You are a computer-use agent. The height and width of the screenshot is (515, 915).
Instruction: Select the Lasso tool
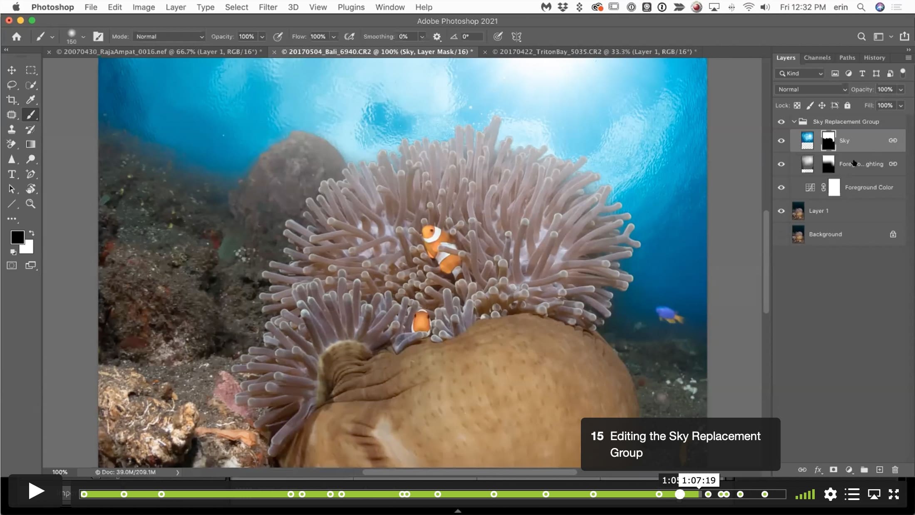[x=12, y=85]
